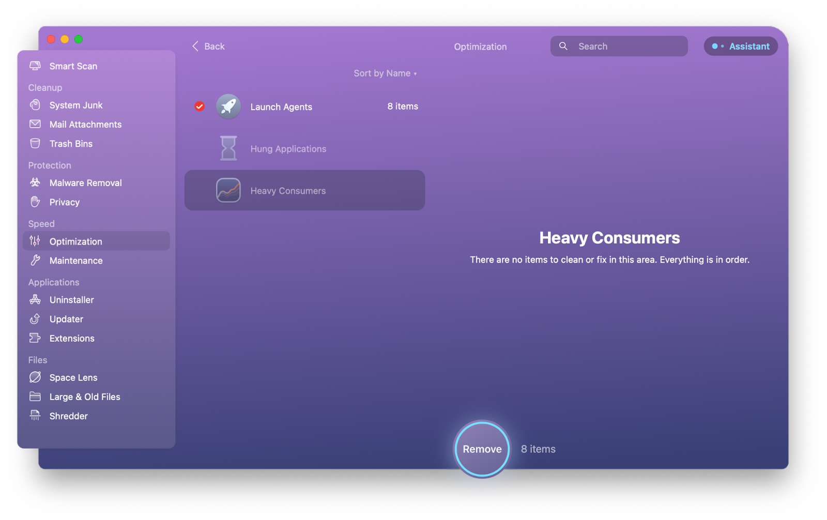Screen dimensions: 827x520
Task: Click the Large & Old Files folder icon
Action: pos(35,396)
